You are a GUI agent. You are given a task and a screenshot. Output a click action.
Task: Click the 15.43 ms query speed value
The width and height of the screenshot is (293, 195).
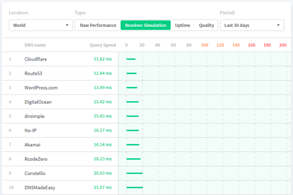tap(103, 116)
